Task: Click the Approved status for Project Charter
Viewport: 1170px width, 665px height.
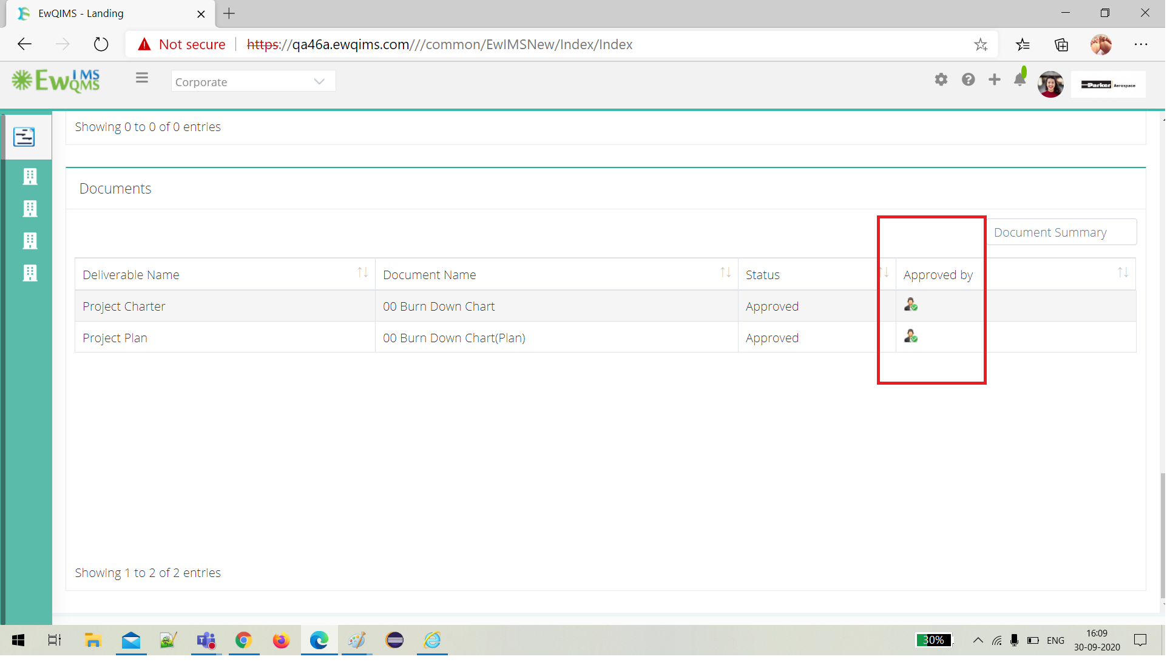Action: [772, 306]
